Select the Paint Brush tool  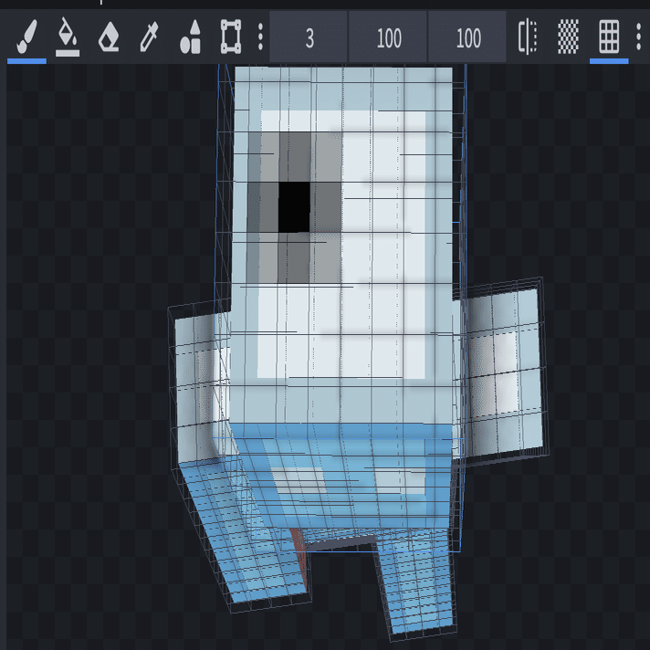tap(27, 37)
